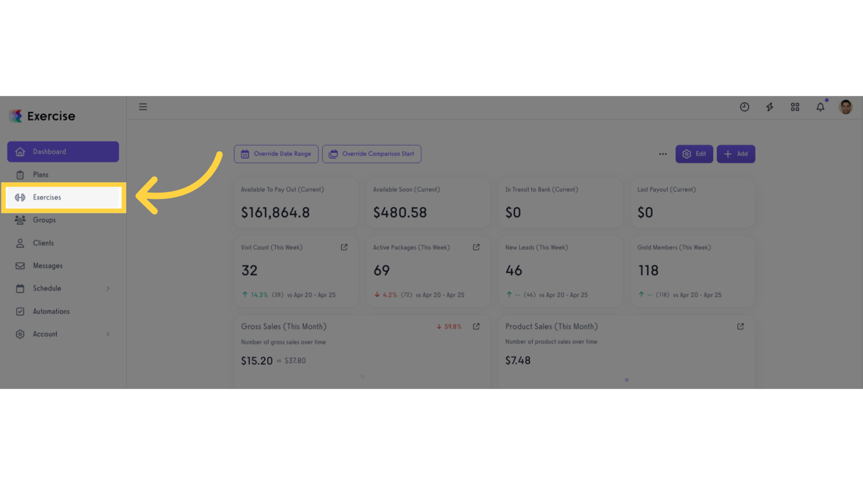Go to Clients in the sidebar

(43, 243)
